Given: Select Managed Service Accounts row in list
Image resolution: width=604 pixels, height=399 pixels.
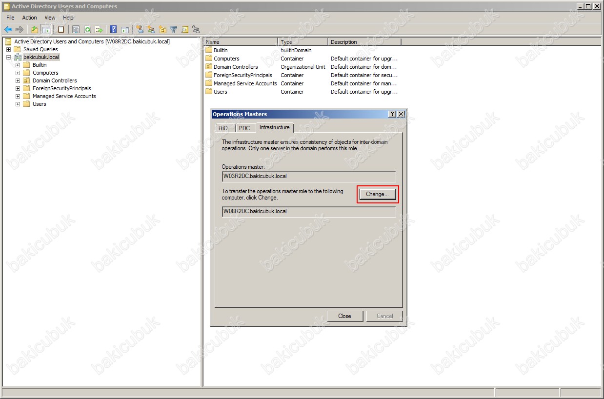Looking at the screenshot, I should [302, 83].
